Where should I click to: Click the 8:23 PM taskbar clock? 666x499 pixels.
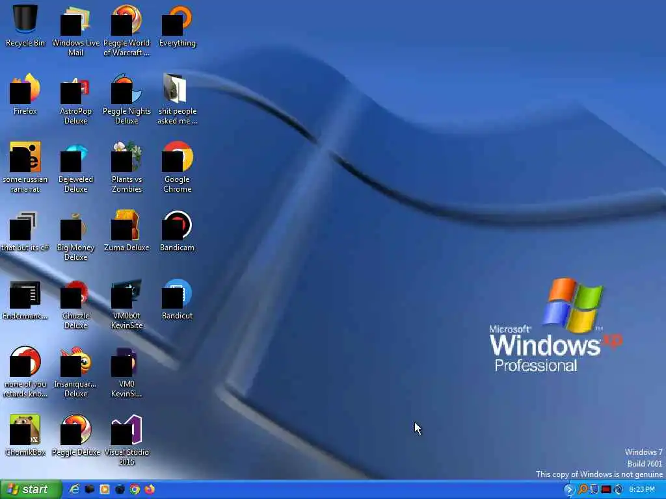pyautogui.click(x=642, y=490)
